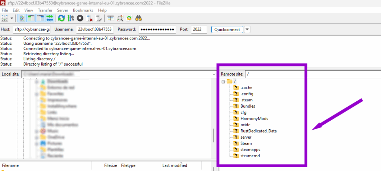381x171 pixels.
Task: Open the View menu
Action: 29,10
